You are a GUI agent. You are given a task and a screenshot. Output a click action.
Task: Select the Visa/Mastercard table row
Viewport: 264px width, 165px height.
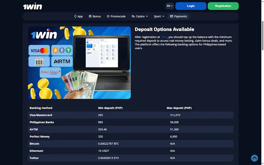(131, 115)
